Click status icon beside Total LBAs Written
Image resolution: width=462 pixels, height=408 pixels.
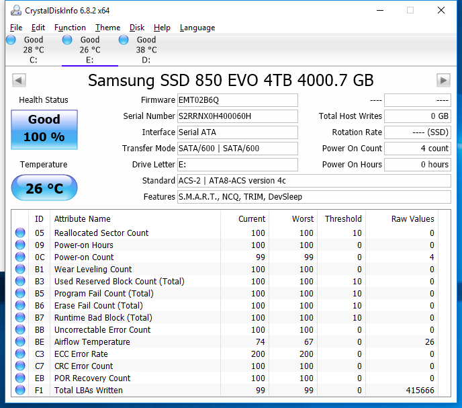tap(20, 391)
